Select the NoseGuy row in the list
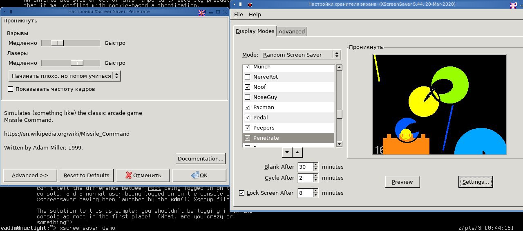The height and width of the screenshot is (231, 523). tap(288, 97)
